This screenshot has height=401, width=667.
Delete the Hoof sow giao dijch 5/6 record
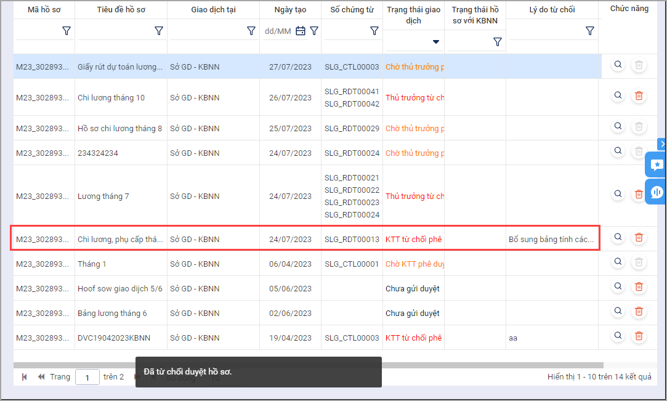(x=639, y=286)
